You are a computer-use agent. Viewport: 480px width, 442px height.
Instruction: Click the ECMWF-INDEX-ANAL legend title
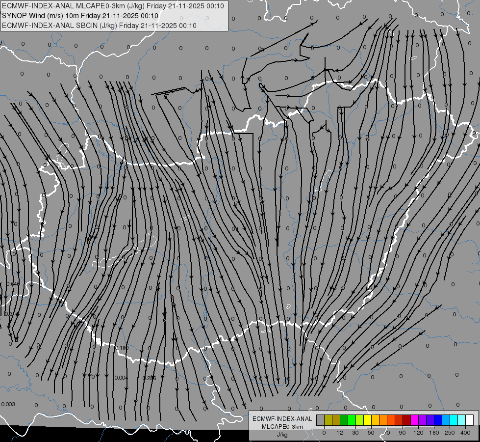click(282, 419)
